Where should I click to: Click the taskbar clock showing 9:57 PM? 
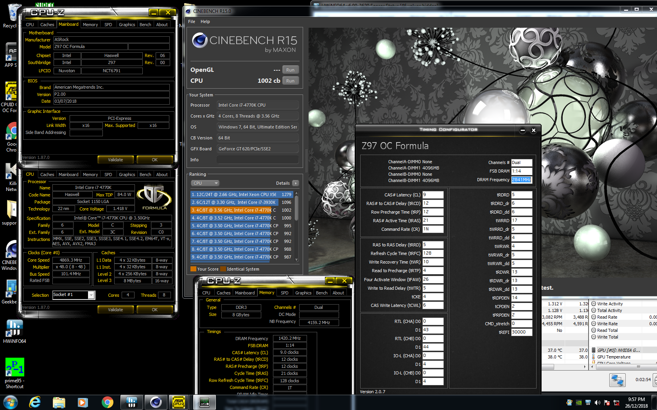(x=636, y=403)
